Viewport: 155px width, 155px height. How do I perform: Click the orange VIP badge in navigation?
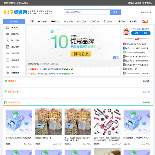tap(145, 22)
